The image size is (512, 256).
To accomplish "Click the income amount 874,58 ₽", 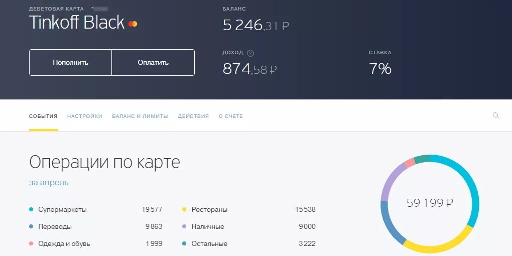I will tap(250, 69).
